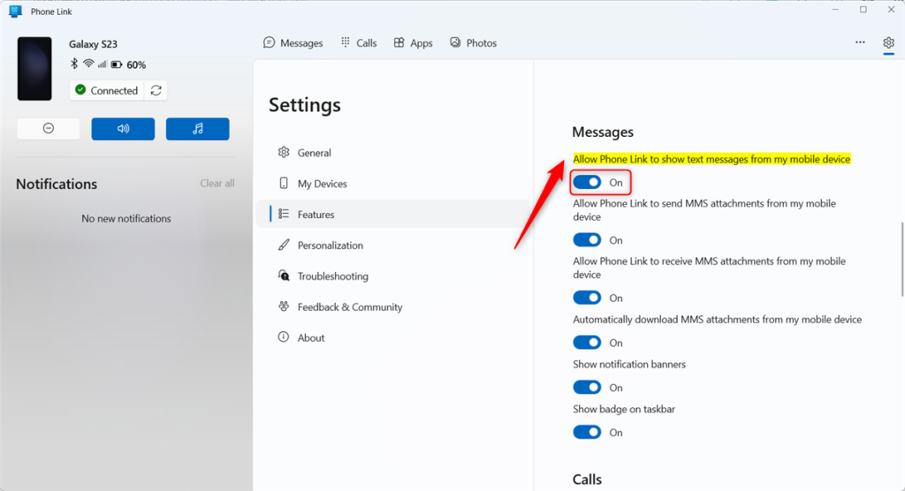Image resolution: width=905 pixels, height=491 pixels.
Task: Toggle show text messages from mobile device
Action: pyautogui.click(x=587, y=182)
